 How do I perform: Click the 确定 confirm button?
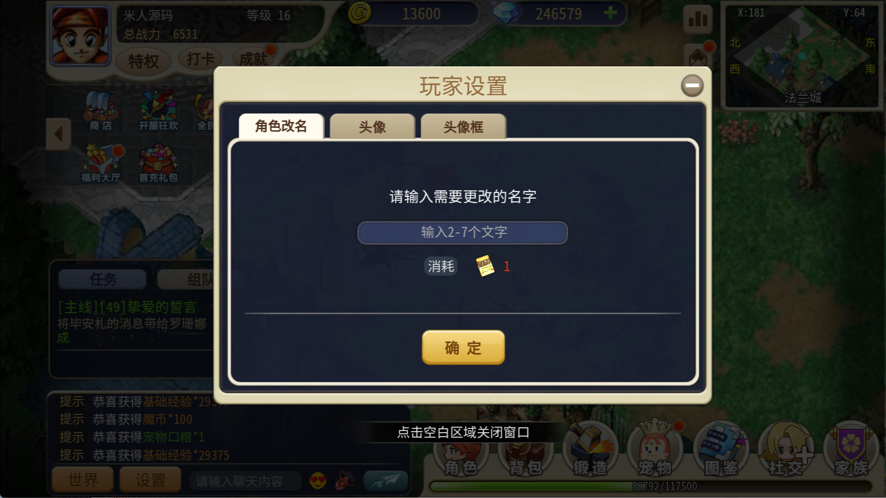point(463,347)
